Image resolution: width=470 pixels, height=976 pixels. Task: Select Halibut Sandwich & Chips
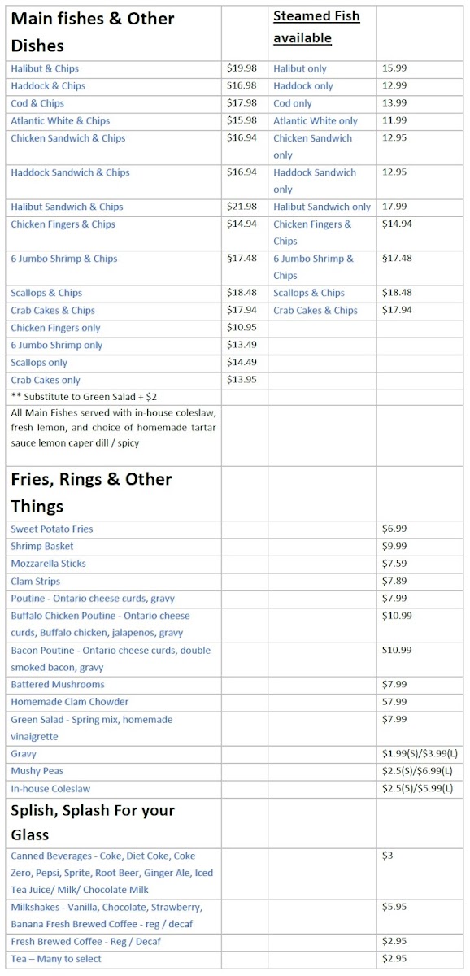tap(67, 207)
